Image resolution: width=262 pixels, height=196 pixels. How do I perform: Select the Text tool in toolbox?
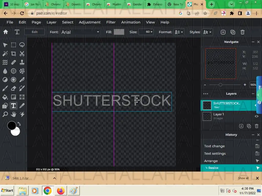coord(14,106)
